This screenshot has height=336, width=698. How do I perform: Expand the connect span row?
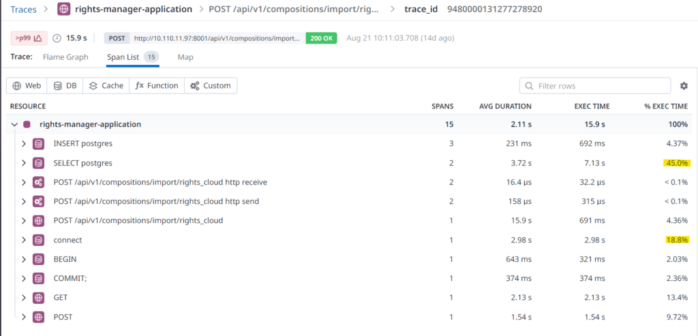(23, 240)
